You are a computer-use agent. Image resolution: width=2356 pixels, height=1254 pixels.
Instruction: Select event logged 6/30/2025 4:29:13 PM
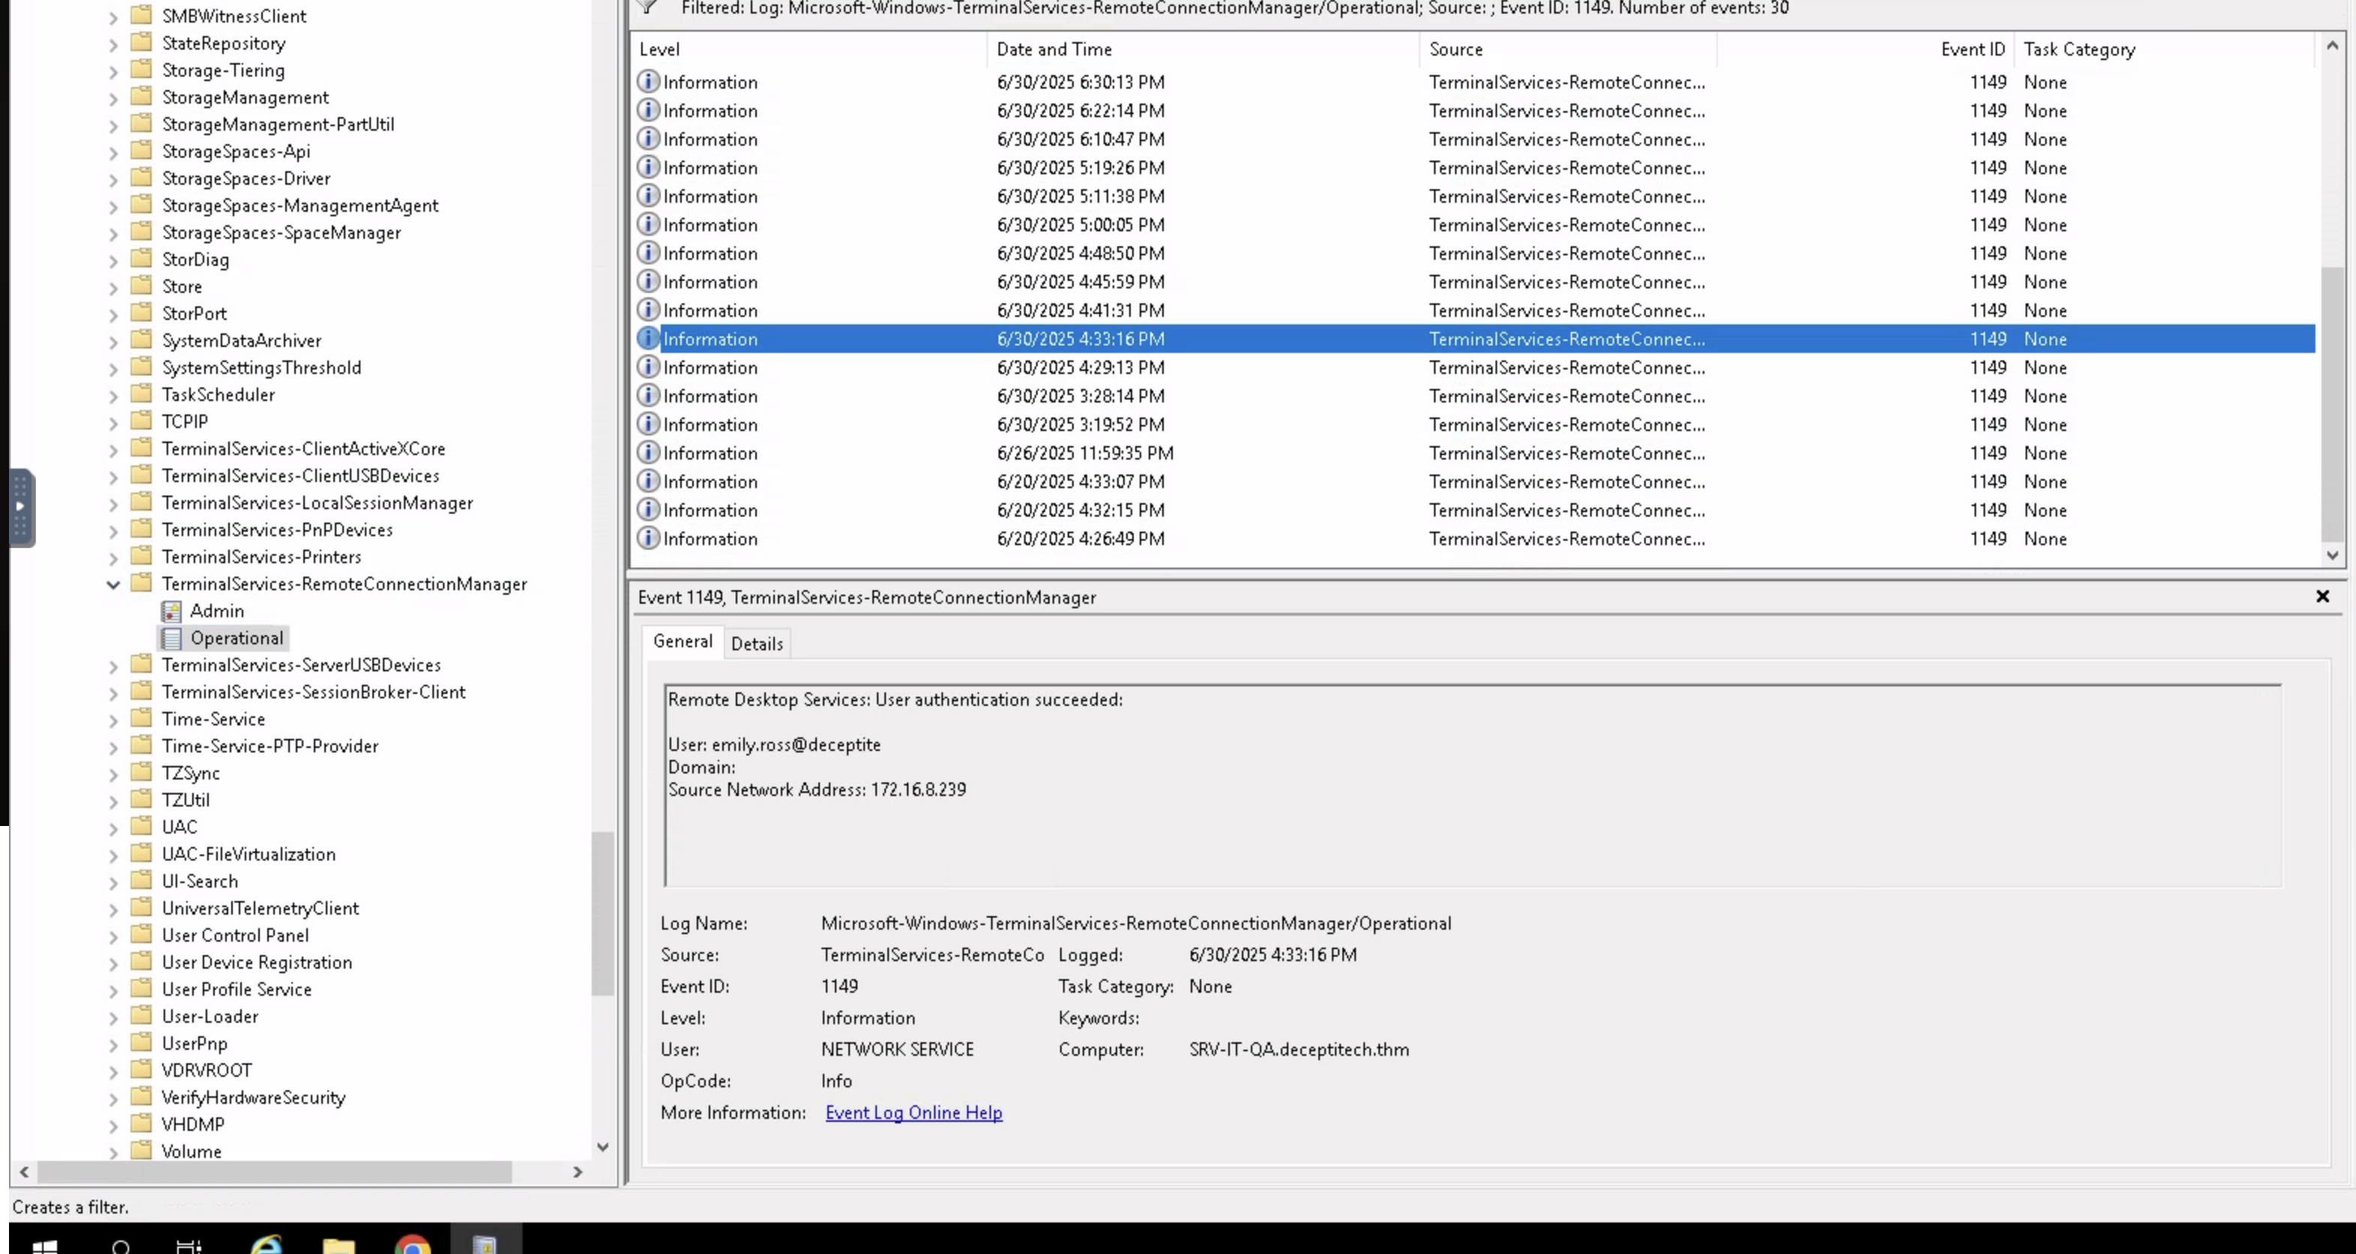1475,368
